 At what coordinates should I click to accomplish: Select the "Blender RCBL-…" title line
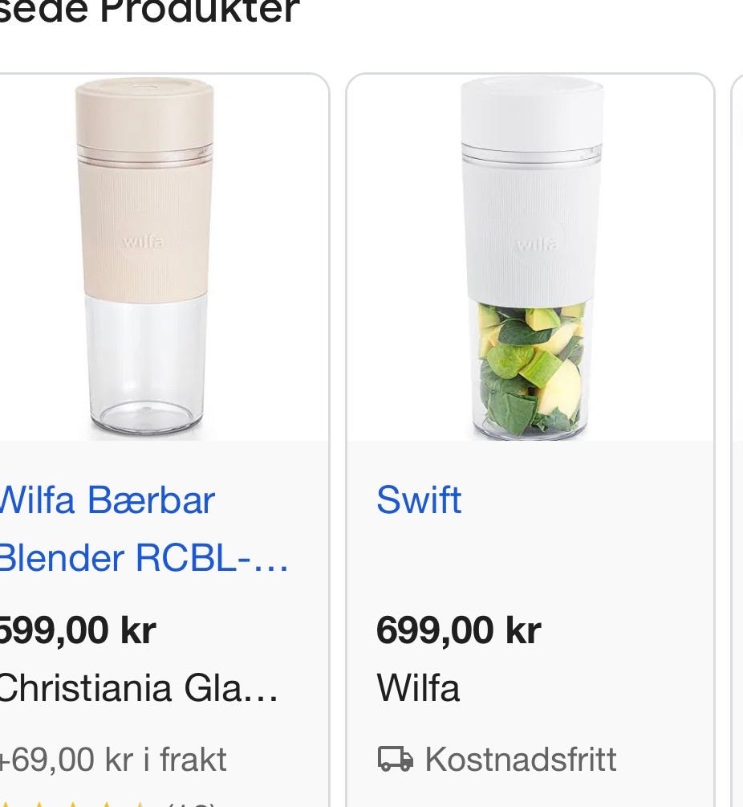(144, 558)
